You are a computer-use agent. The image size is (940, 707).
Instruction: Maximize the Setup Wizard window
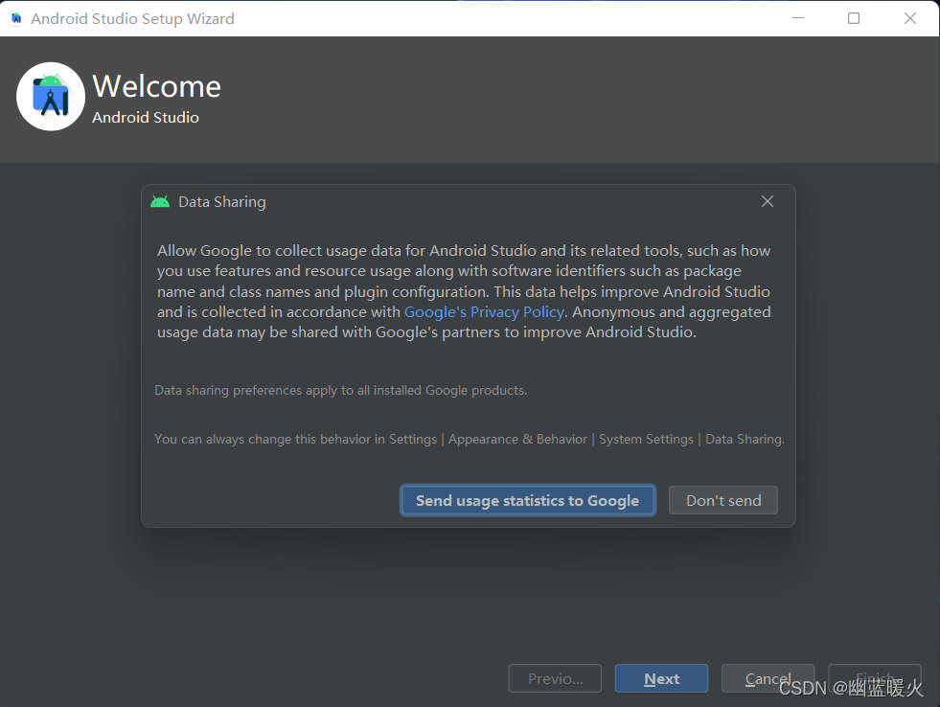pyautogui.click(x=854, y=18)
